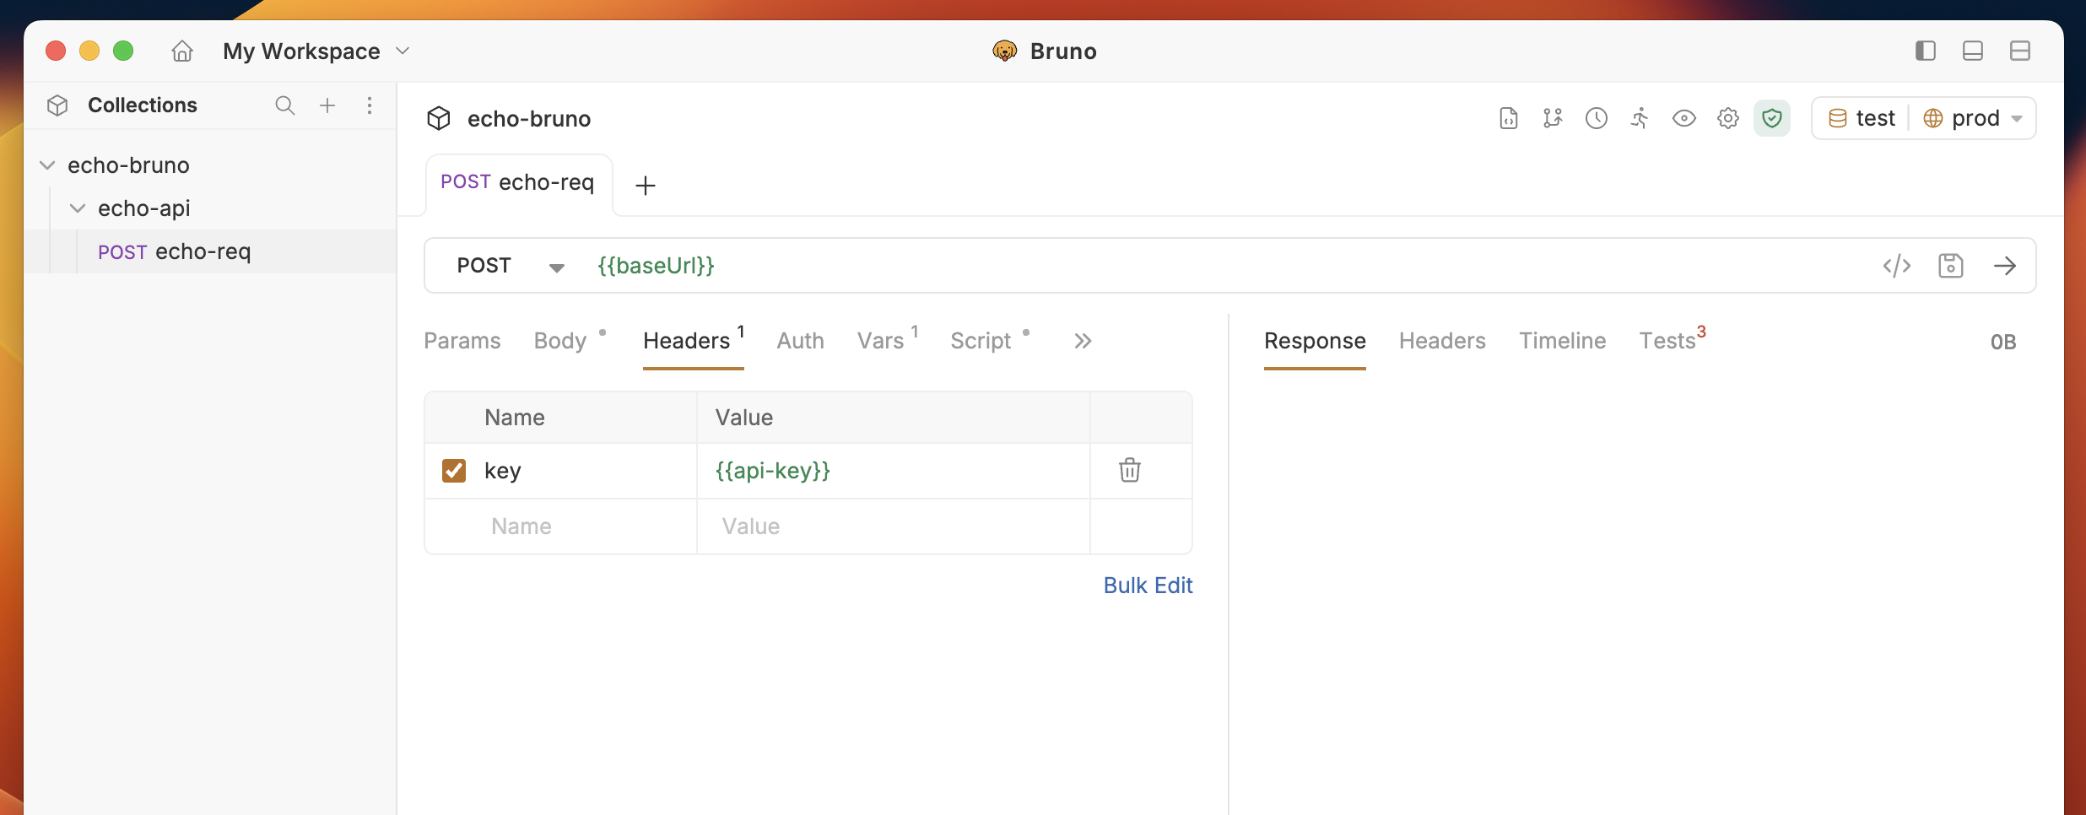Uncheck the key header checkbox

pyautogui.click(x=454, y=470)
